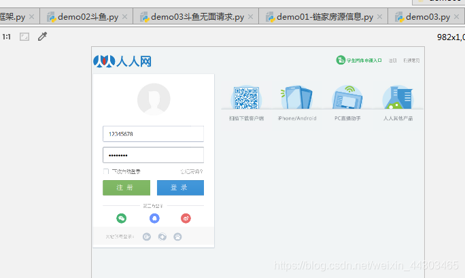The height and width of the screenshot is (278, 465).
Task: Click the masked password field
Action: tap(154, 155)
